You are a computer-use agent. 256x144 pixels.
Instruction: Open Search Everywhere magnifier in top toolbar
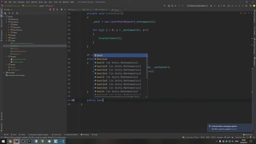[x=251, y=6]
